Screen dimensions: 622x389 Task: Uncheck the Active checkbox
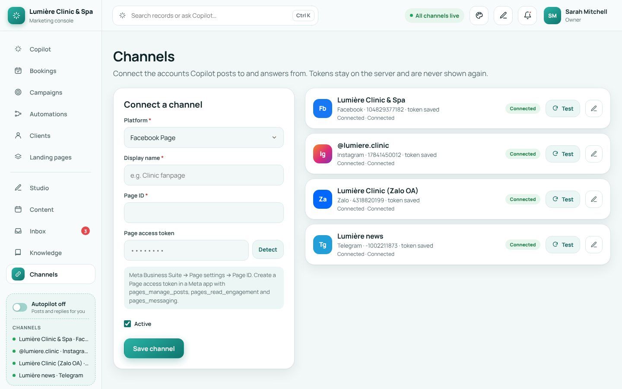pyautogui.click(x=127, y=324)
